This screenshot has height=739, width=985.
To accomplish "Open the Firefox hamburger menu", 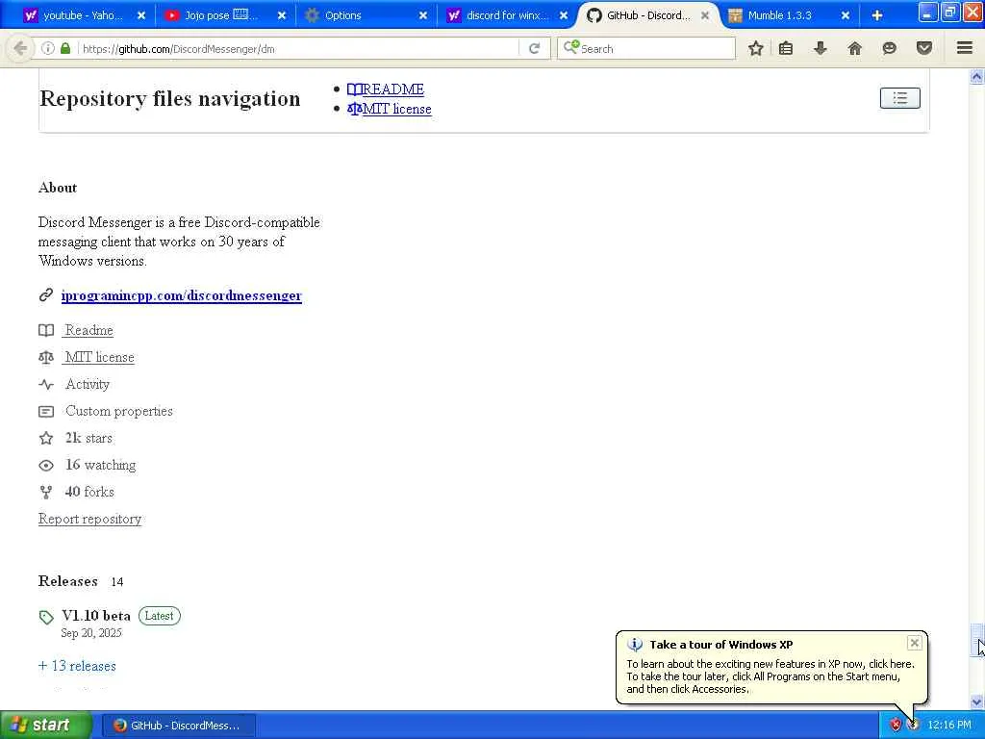I will 965,48.
